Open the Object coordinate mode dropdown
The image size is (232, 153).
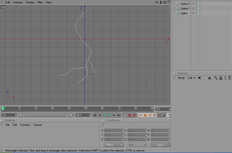click(x=113, y=145)
